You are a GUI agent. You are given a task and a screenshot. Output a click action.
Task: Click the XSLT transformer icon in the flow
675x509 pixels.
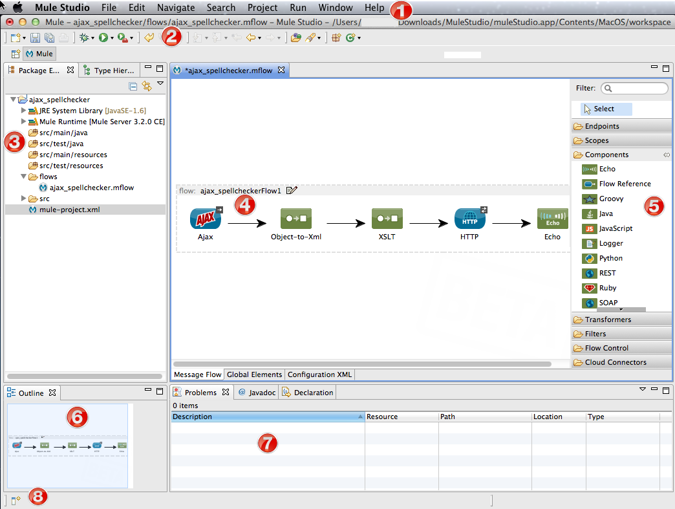pyautogui.click(x=387, y=219)
